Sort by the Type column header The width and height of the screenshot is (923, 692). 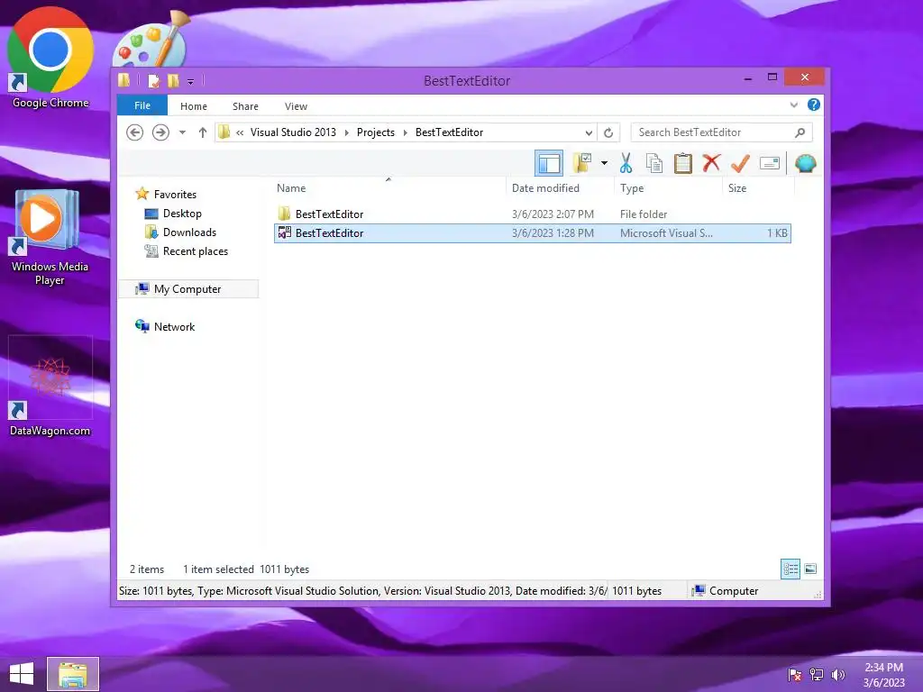click(x=668, y=187)
